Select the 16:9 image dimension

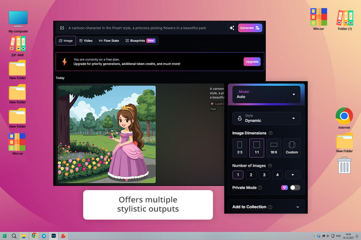pos(274,148)
